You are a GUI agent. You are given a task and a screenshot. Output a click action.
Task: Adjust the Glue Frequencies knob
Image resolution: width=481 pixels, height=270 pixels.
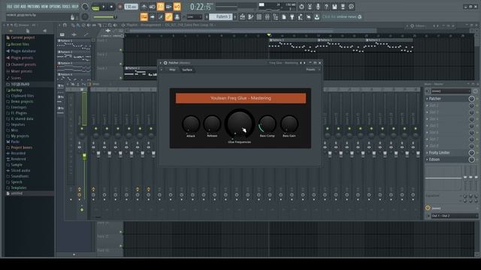240,124
